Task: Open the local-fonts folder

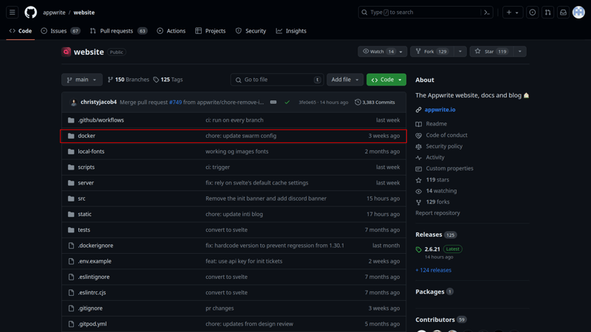Action: tap(91, 151)
